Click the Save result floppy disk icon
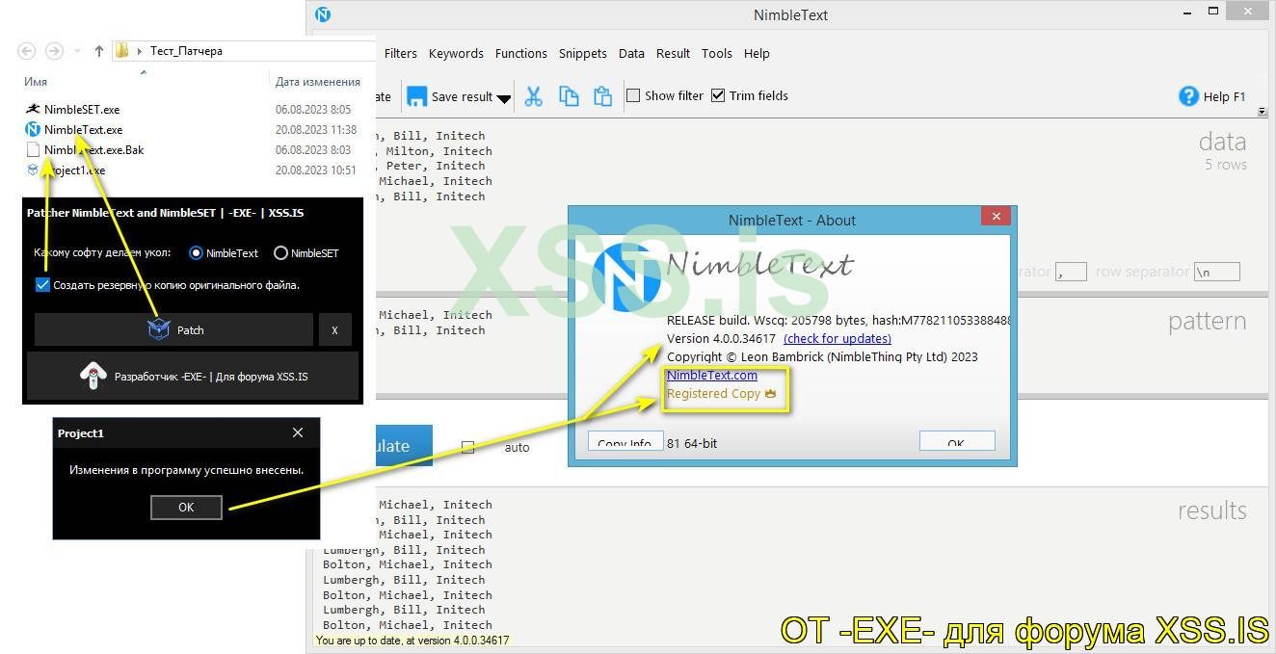1276x654 pixels. pyautogui.click(x=416, y=96)
